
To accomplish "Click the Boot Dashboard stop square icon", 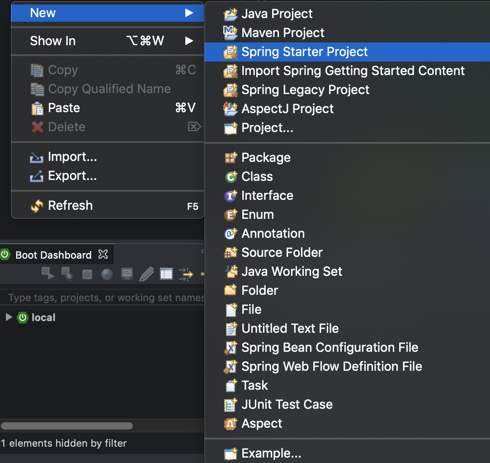I will point(87,274).
